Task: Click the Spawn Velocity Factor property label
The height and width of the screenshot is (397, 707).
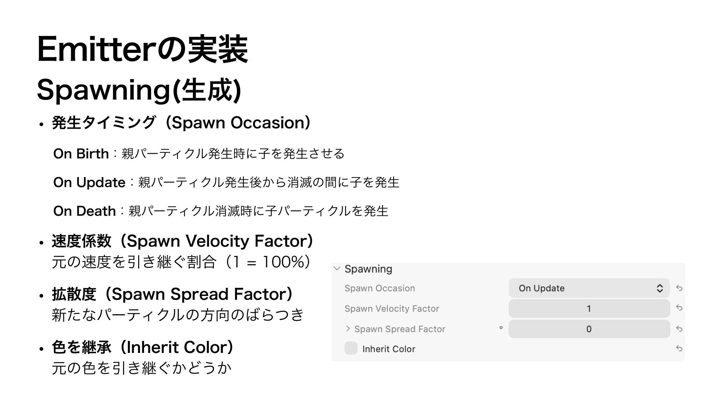Action: point(392,308)
